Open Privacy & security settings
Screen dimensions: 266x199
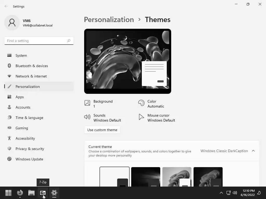tap(39, 149)
